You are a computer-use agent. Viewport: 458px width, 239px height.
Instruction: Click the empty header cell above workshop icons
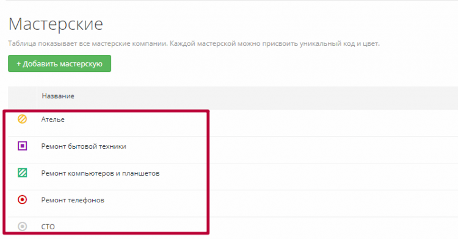pyautogui.click(x=22, y=98)
